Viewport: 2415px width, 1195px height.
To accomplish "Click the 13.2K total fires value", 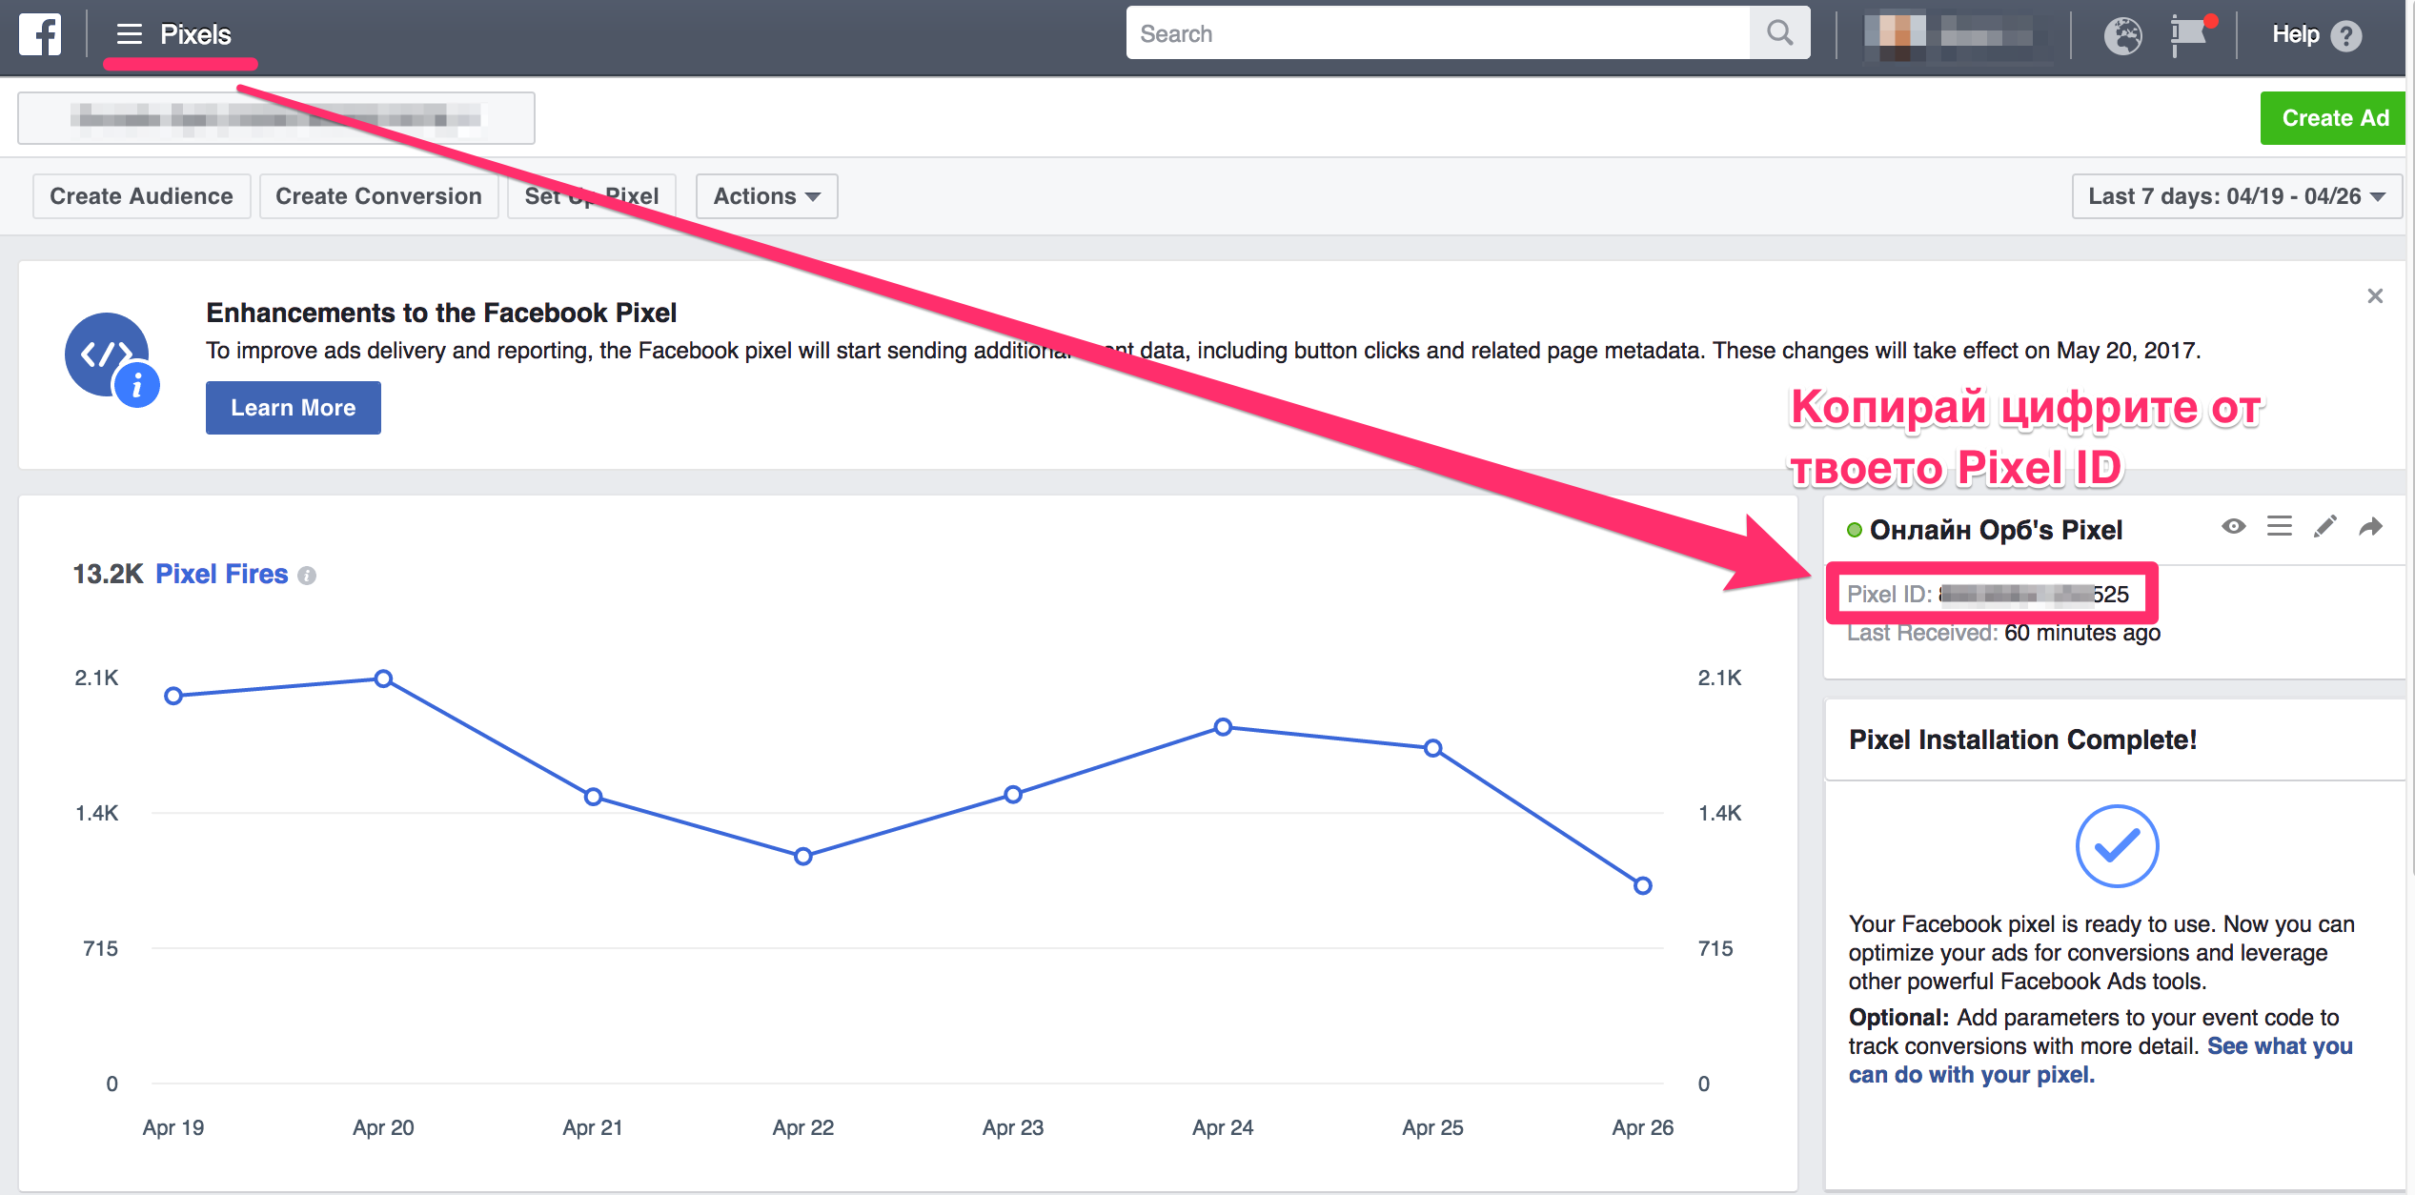I will click(x=108, y=574).
